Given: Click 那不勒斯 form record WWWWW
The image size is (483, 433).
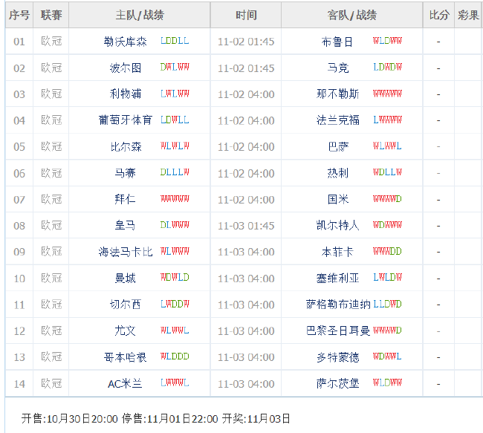Looking at the screenshot, I should pos(387,94).
